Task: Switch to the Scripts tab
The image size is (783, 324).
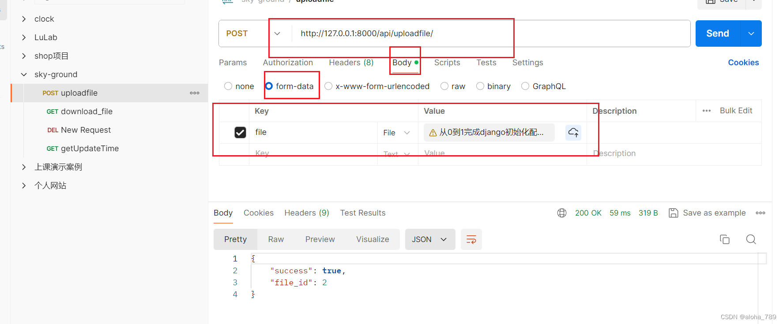Action: pos(447,63)
